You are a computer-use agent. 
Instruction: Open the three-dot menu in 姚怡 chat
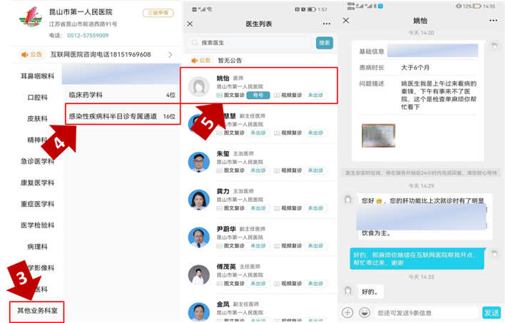click(x=493, y=21)
